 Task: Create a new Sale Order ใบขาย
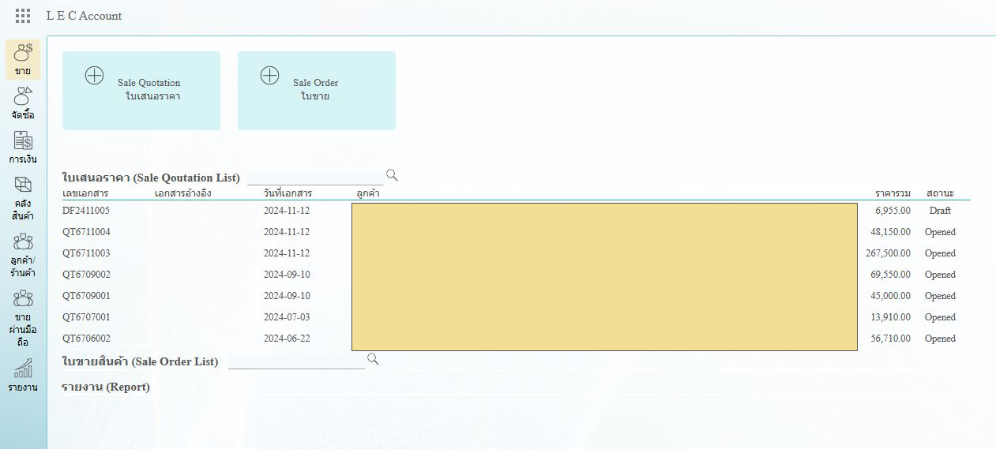[316, 90]
